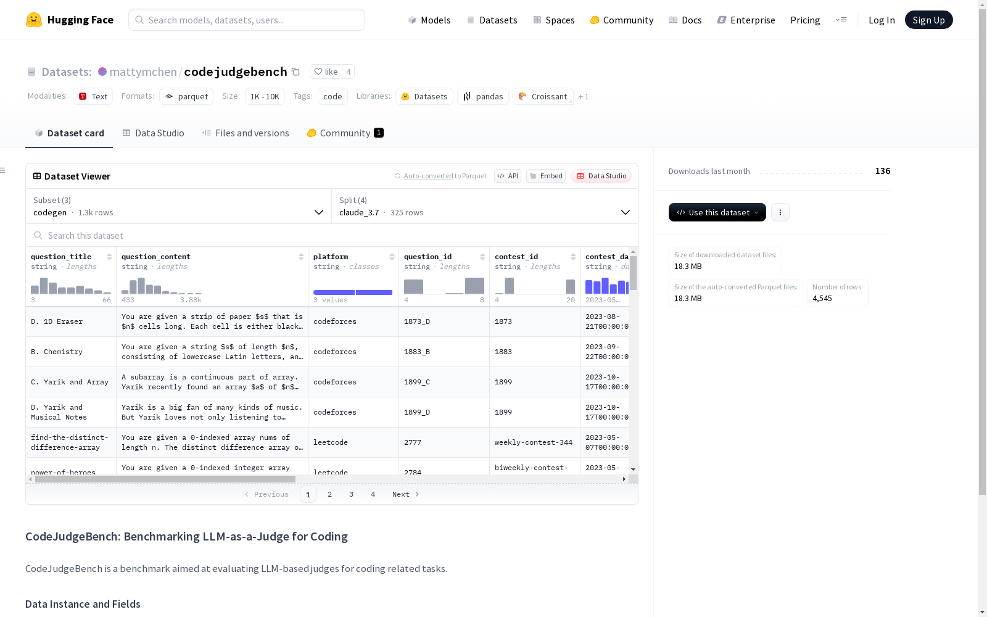The image size is (987, 617).
Task: Go to page 2 of the table
Action: 330,494
